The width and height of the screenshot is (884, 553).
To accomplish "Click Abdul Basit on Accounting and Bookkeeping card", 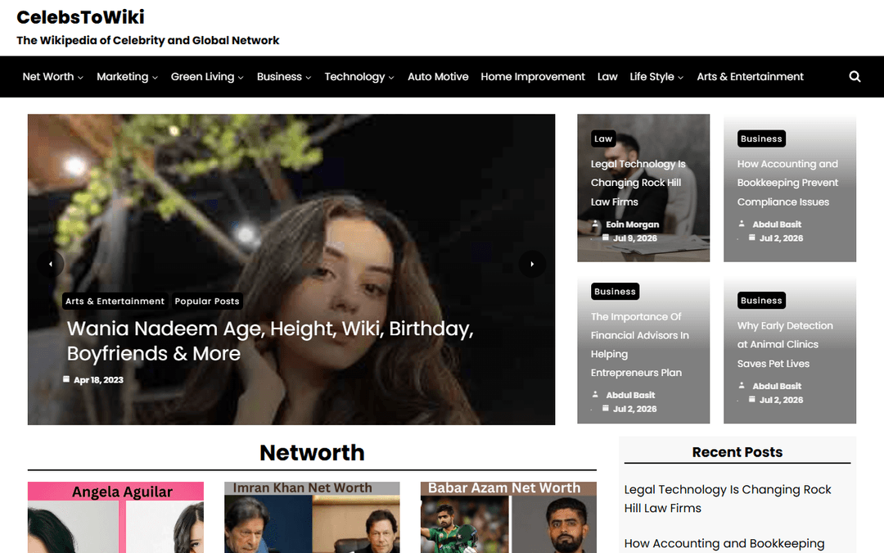I will pos(777,224).
